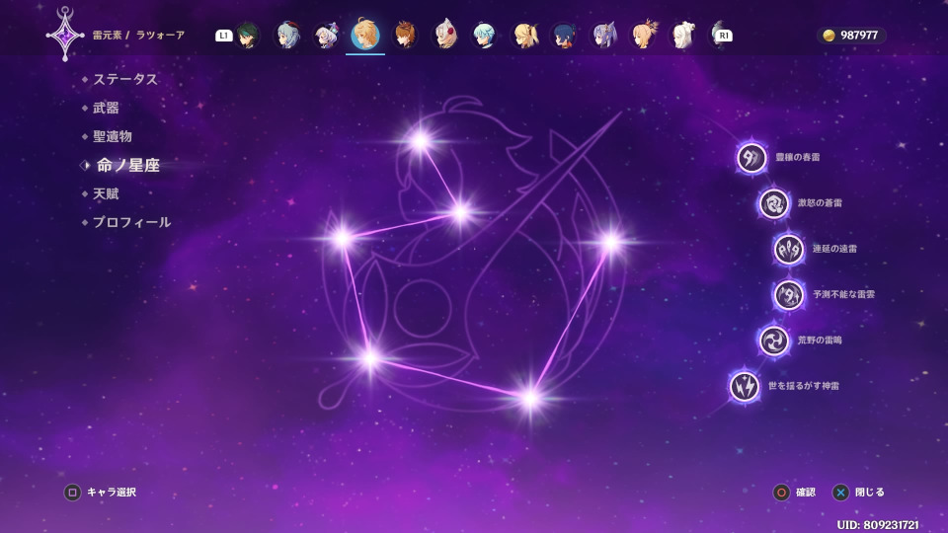Click the 荒野の雷鳴 label
Viewport: 948px width, 533px height.
[820, 341]
